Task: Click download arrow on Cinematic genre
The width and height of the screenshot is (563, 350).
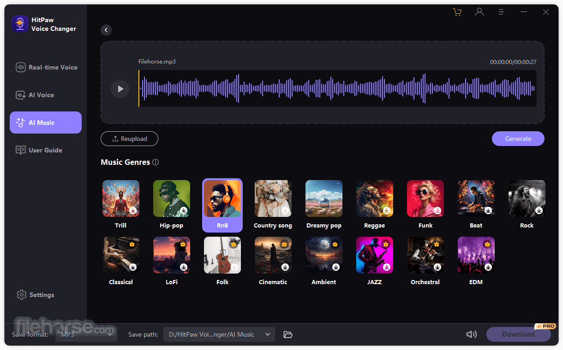Action: click(285, 267)
